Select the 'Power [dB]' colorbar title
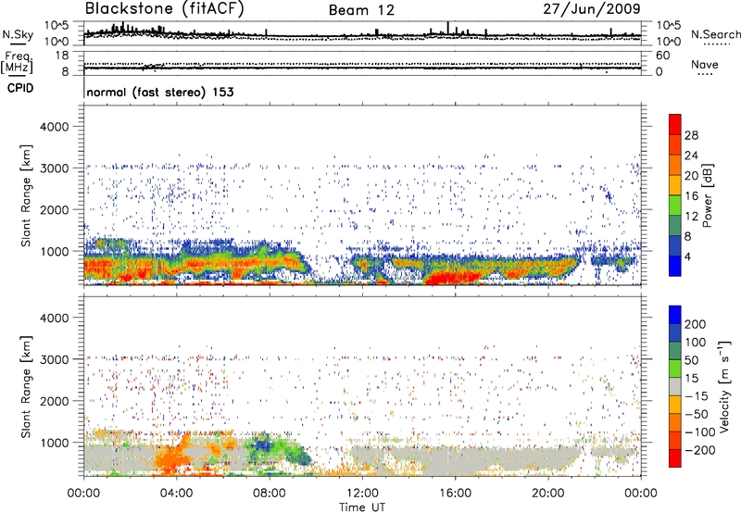The image size is (741, 513). click(707, 195)
